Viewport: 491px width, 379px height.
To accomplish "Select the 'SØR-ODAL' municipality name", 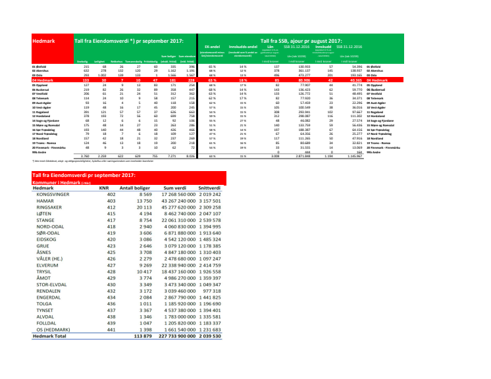I will click(48, 233).
